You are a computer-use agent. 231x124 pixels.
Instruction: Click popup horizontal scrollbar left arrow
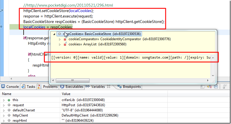pyautogui.click(x=53, y=80)
